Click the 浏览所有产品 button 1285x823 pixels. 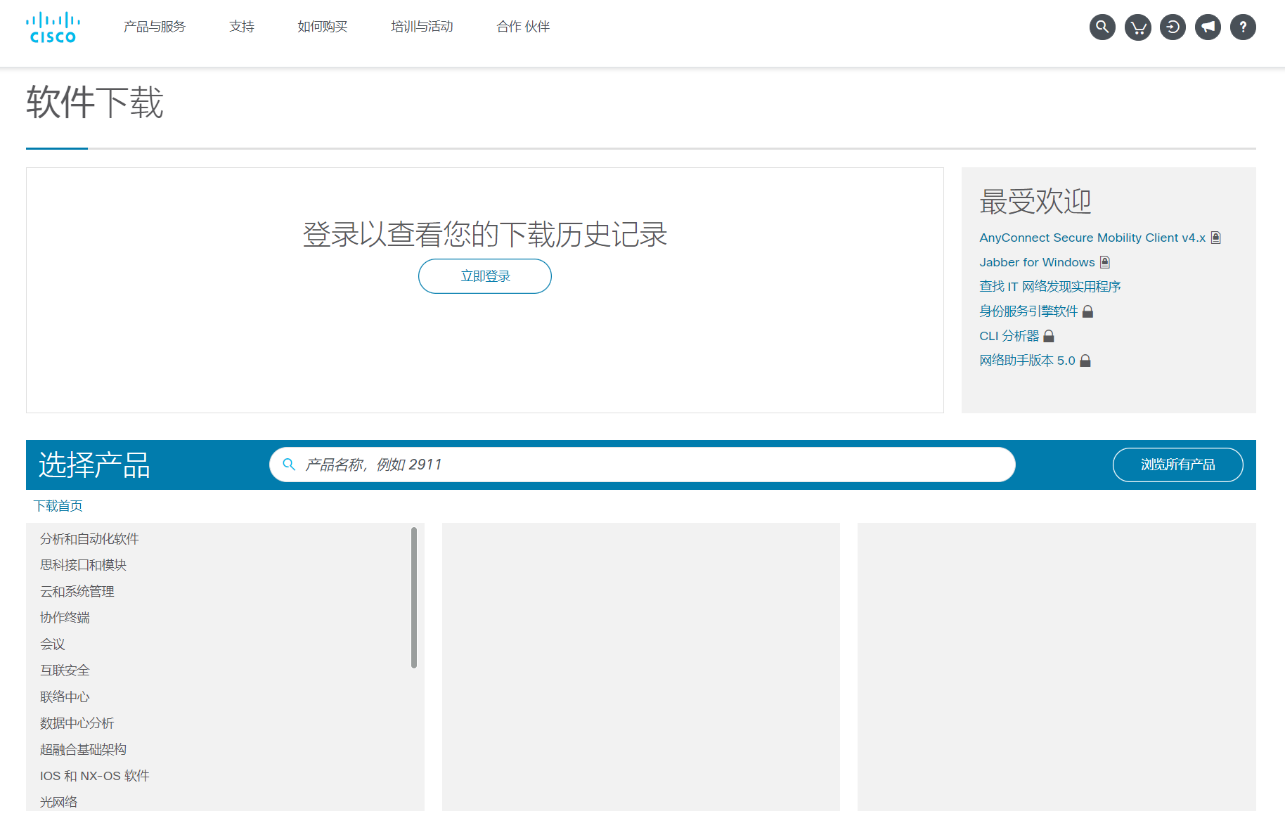(x=1178, y=465)
